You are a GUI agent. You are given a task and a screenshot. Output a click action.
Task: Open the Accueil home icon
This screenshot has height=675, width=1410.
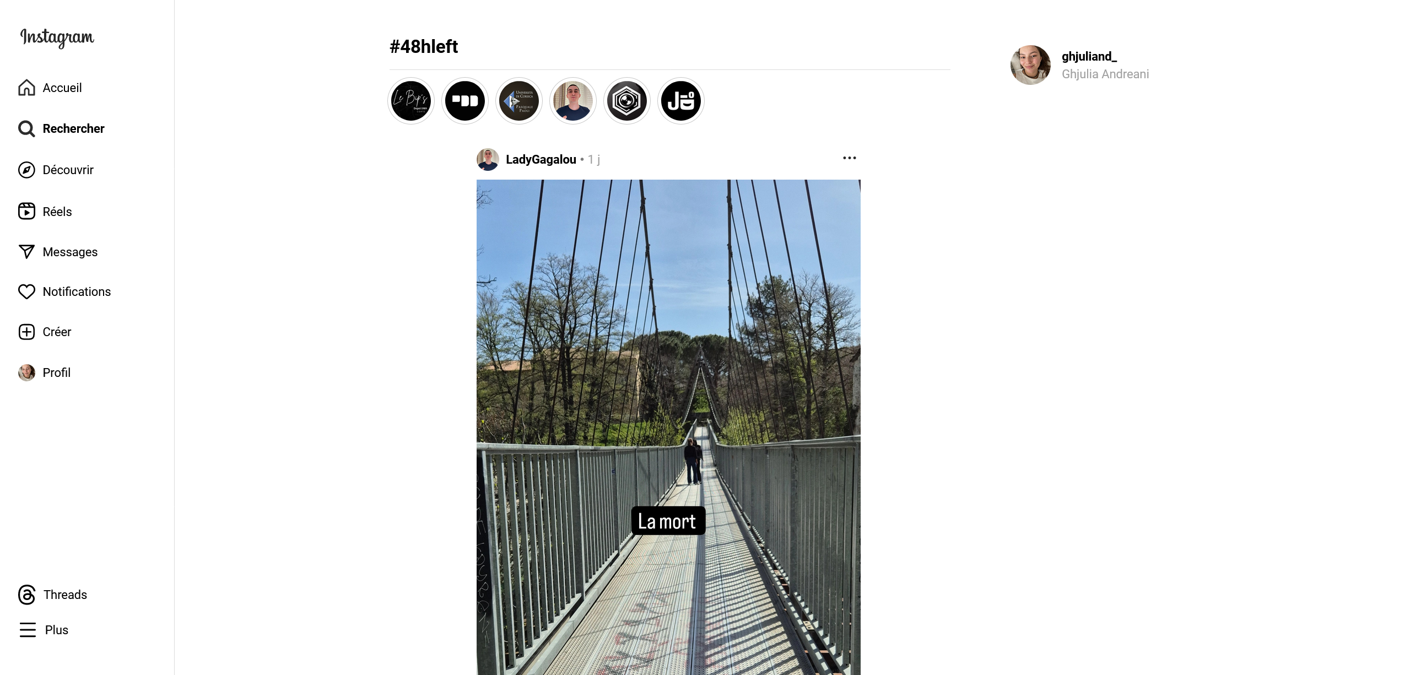[26, 88]
